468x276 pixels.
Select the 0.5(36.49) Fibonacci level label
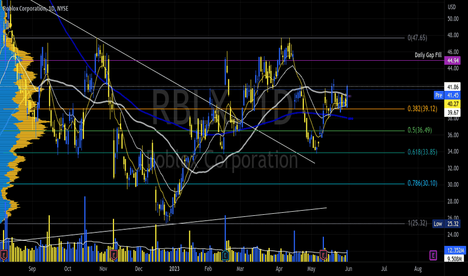pos(420,130)
